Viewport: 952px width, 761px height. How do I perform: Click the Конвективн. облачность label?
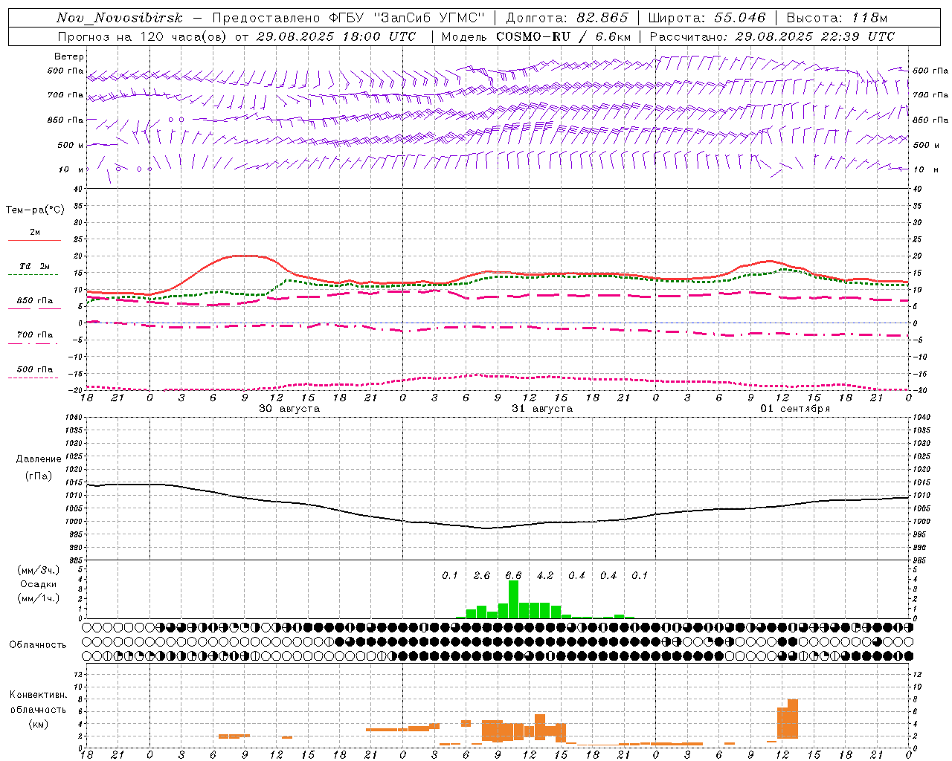click(38, 702)
